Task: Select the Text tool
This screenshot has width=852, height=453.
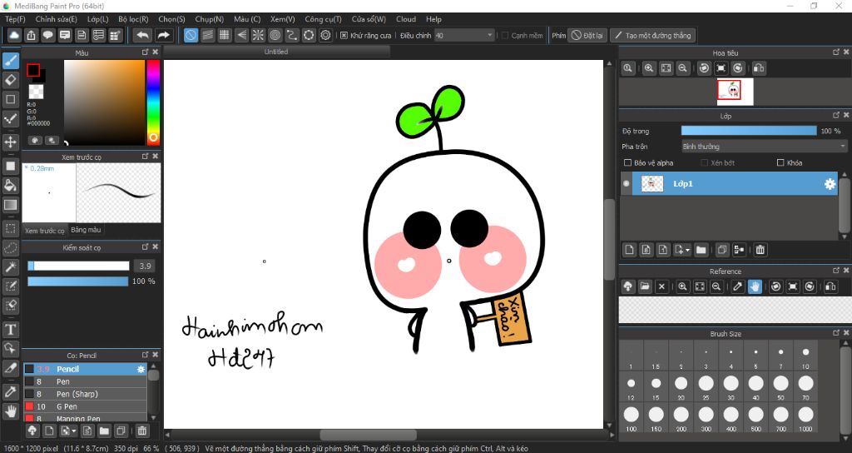Action: [11, 330]
